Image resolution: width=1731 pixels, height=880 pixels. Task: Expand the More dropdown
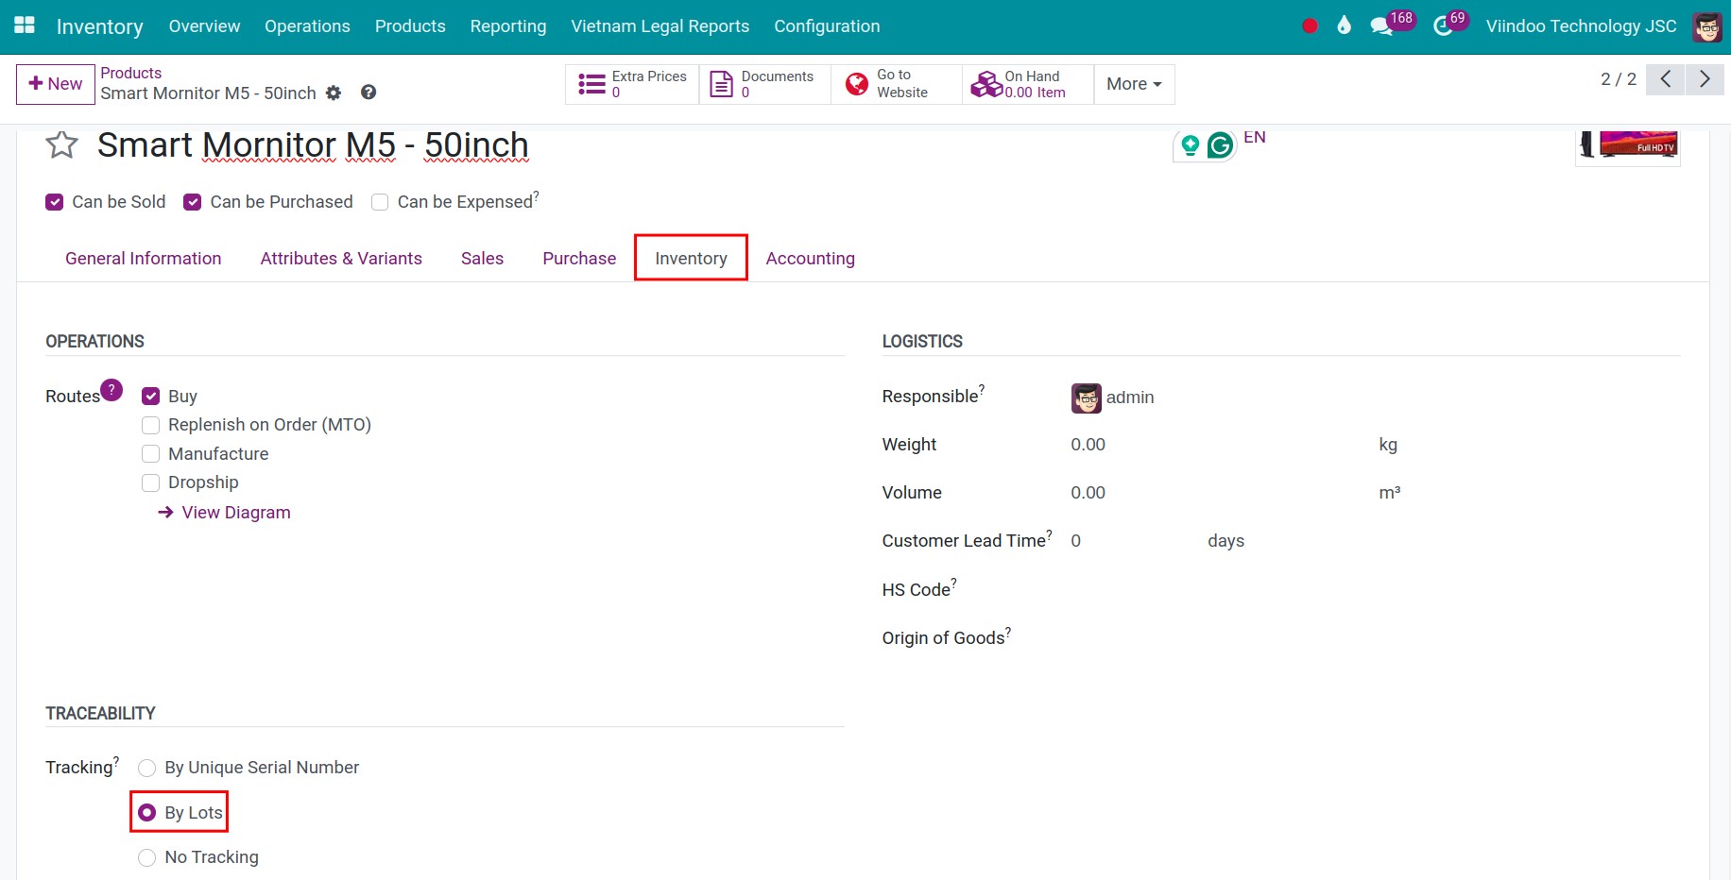1134,84
